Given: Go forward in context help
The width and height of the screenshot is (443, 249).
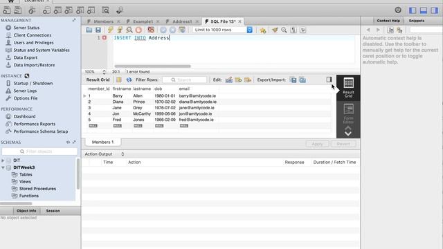Looking at the screenshot, I should click(x=378, y=30).
